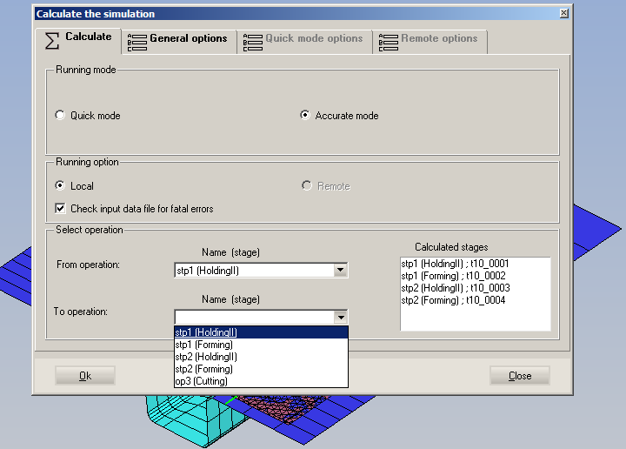Select stp2 (Forming) ; t10_0004 calculated stage
The image size is (626, 449).
(453, 300)
